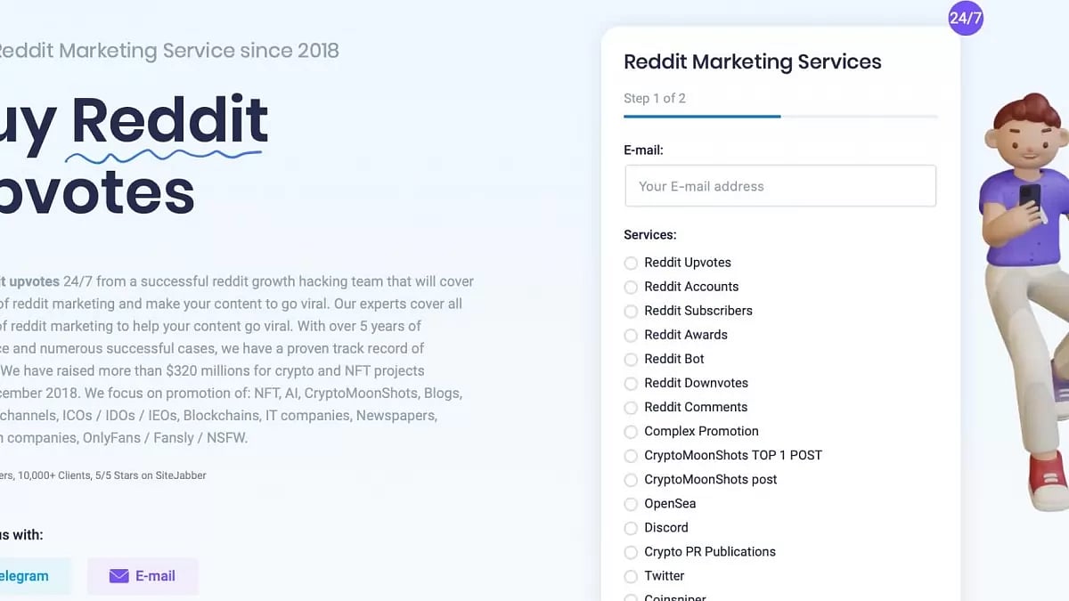Click the Your E-mail address field
Screen dimensions: 1069x601
point(780,186)
